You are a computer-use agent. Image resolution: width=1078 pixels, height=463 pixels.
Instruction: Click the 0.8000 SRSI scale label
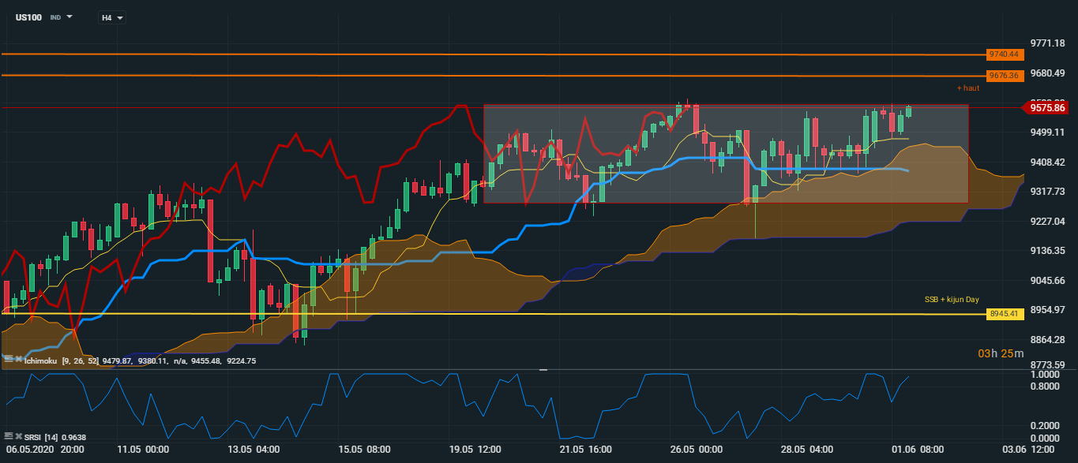[x=1045, y=386]
